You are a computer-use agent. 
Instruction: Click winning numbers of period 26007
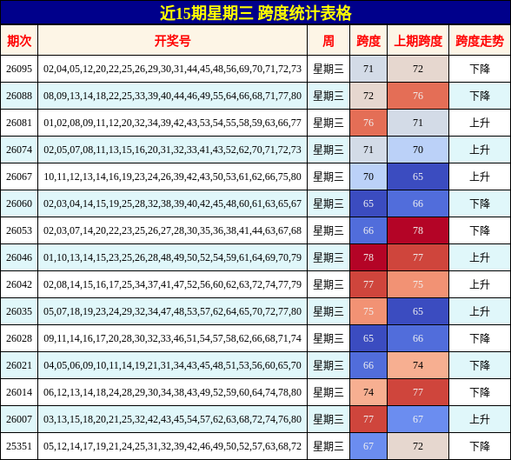pos(172,419)
